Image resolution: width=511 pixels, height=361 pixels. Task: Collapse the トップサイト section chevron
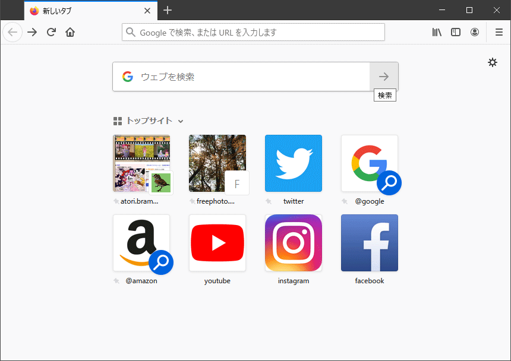(181, 121)
